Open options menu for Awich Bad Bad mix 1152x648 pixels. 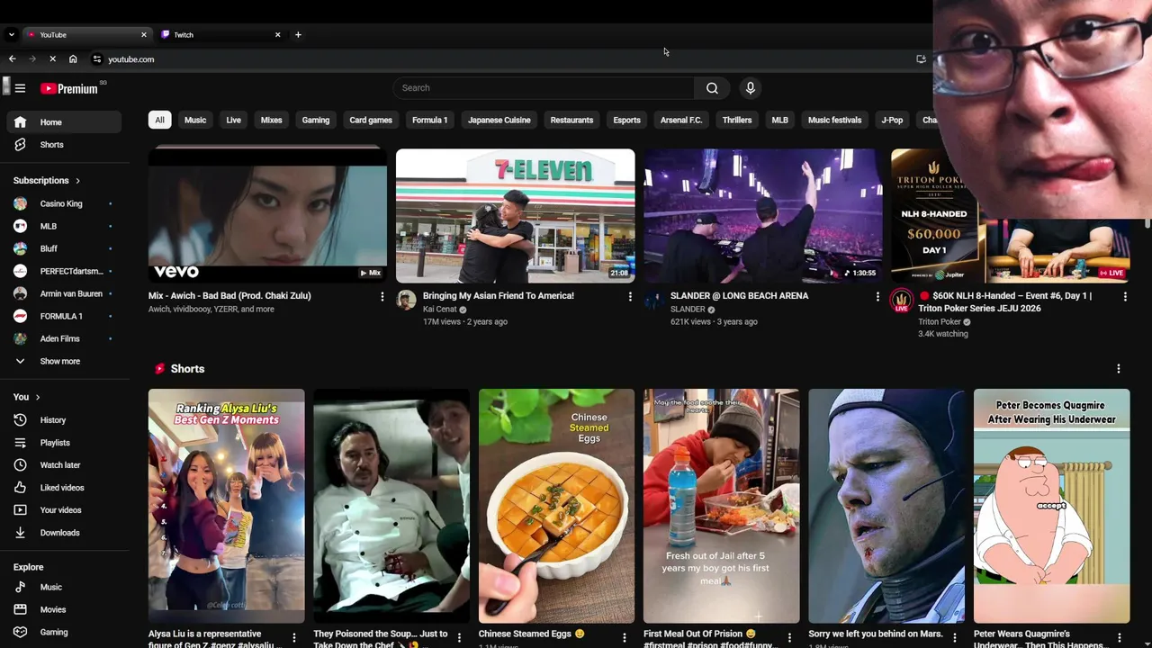[x=382, y=296]
